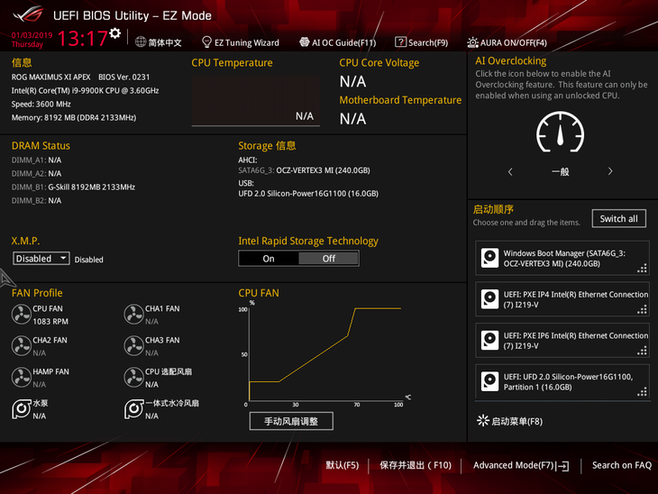Click drag handle dots on PXE IP6 entry
Screen dimensions: 658x494
point(642,351)
